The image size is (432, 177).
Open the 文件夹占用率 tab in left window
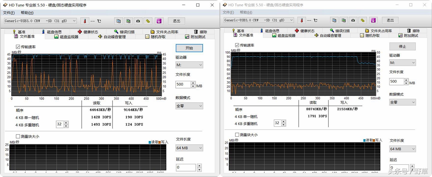(x=164, y=32)
